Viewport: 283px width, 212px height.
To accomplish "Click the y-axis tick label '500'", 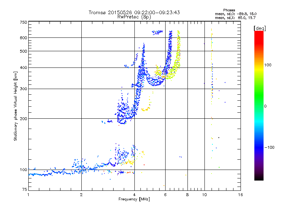I will click(24, 51).
